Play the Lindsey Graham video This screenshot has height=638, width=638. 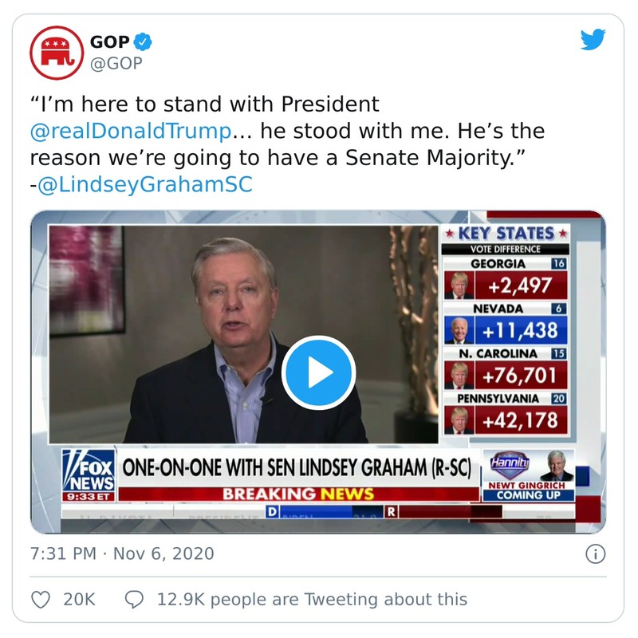[318, 372]
